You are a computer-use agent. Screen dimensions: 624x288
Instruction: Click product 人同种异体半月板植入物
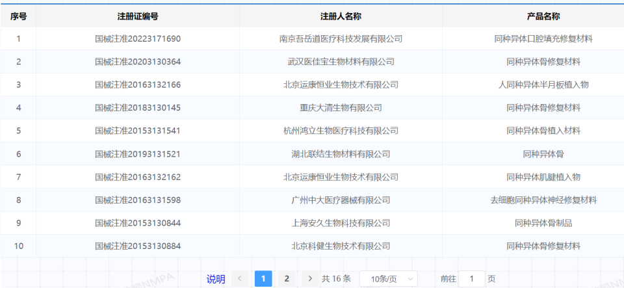(543, 85)
